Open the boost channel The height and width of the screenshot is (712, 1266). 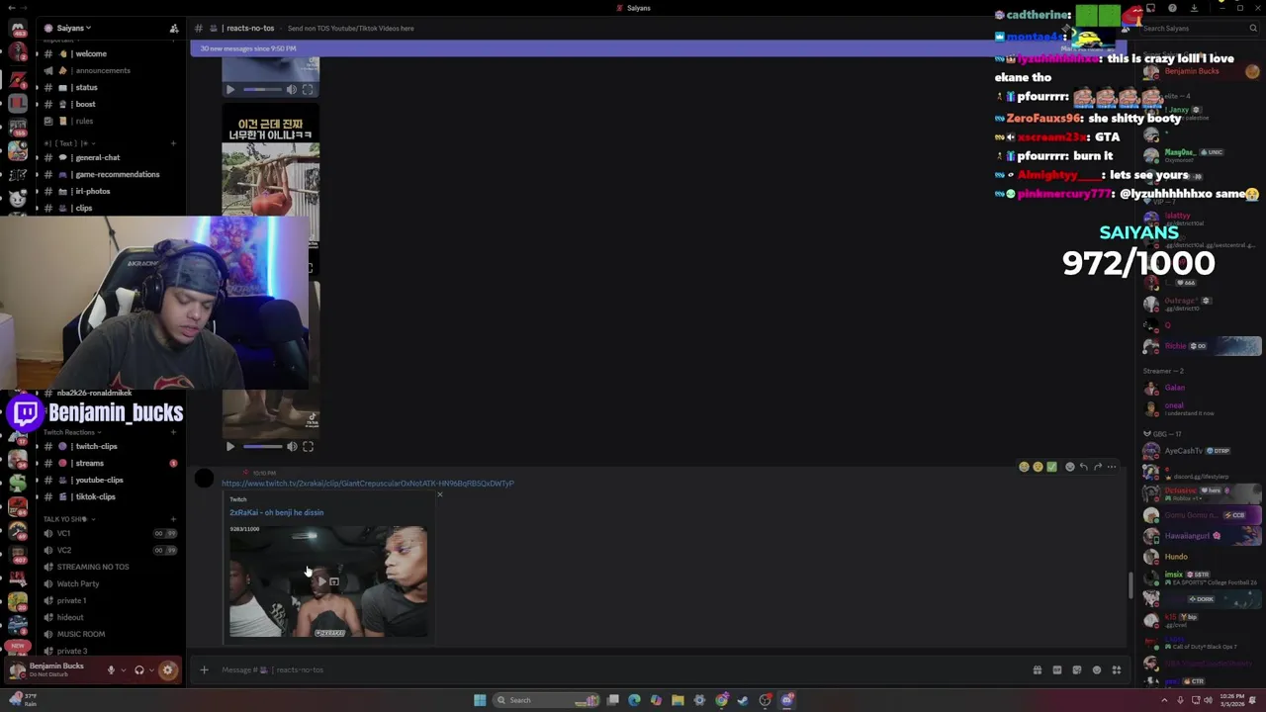point(85,104)
